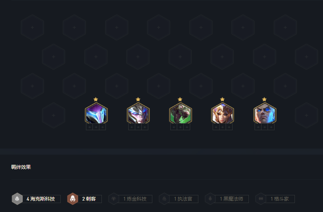The image size is (323, 212).
Task: Click the 海克斯科技 hexagon trait icon
Action: click(17, 199)
